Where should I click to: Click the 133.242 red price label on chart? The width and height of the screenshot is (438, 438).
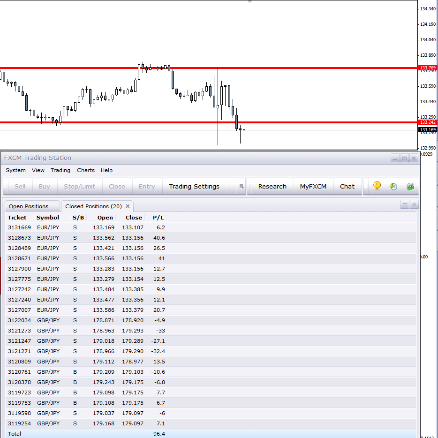tap(427, 122)
